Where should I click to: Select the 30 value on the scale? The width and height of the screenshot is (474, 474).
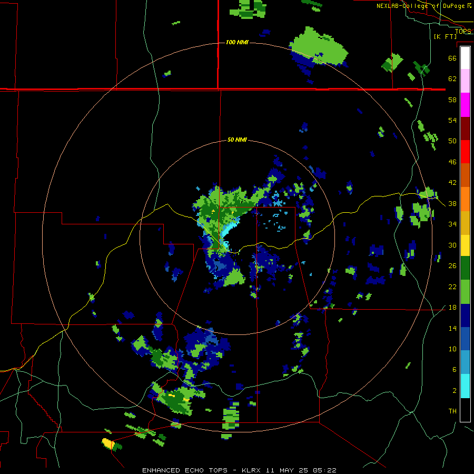[x=452, y=245]
